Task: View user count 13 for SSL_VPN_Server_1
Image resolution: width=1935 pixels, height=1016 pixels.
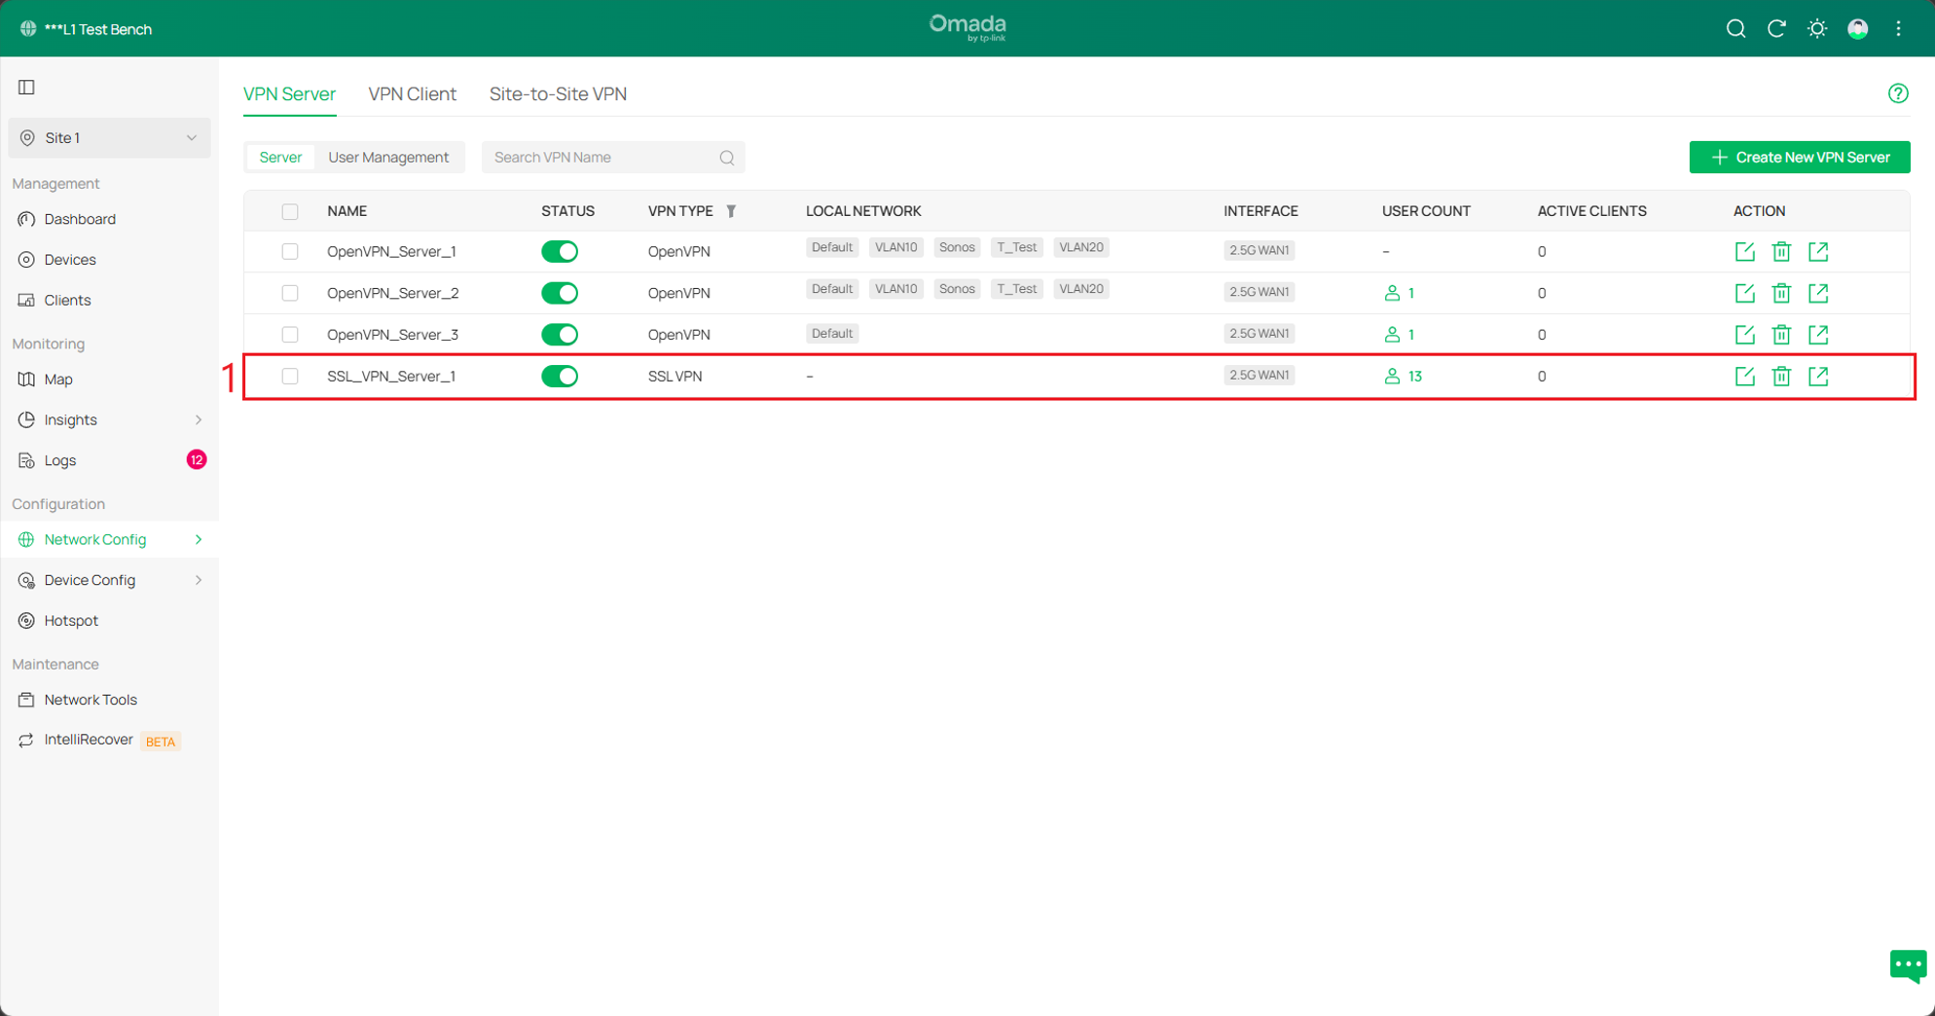Action: [1403, 377]
